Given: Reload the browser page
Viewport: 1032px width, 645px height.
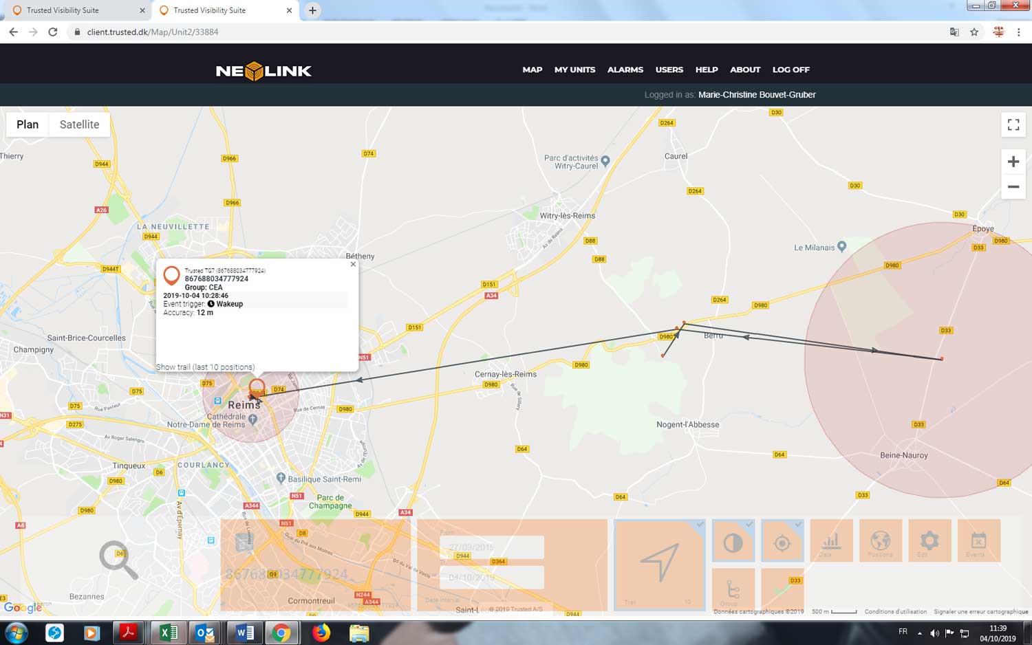Looking at the screenshot, I should pyautogui.click(x=53, y=32).
